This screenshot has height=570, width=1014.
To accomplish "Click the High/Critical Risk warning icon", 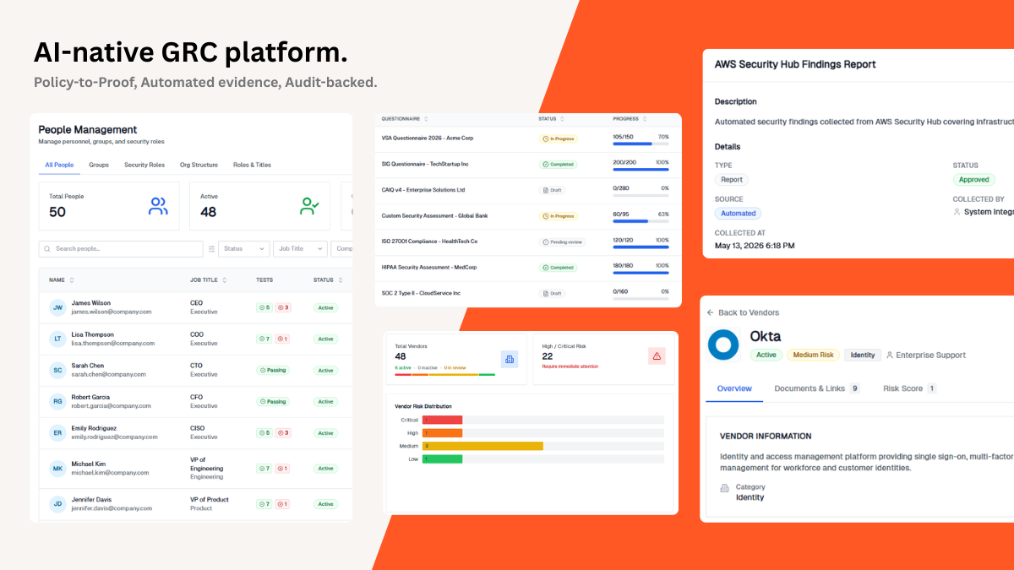I will click(657, 356).
